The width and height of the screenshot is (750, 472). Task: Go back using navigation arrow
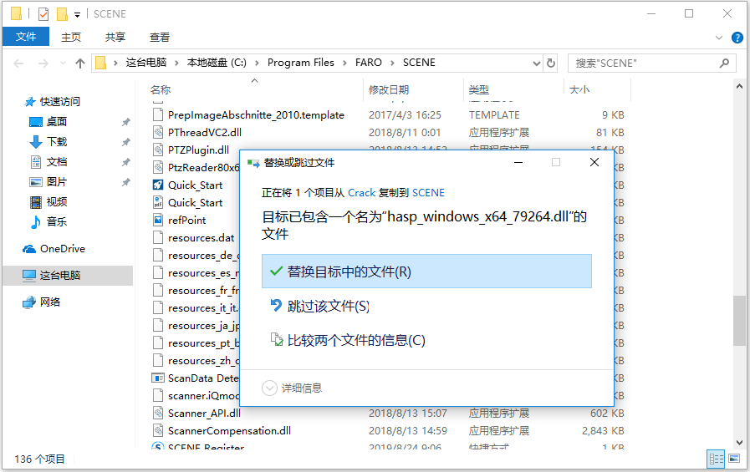tap(18, 63)
